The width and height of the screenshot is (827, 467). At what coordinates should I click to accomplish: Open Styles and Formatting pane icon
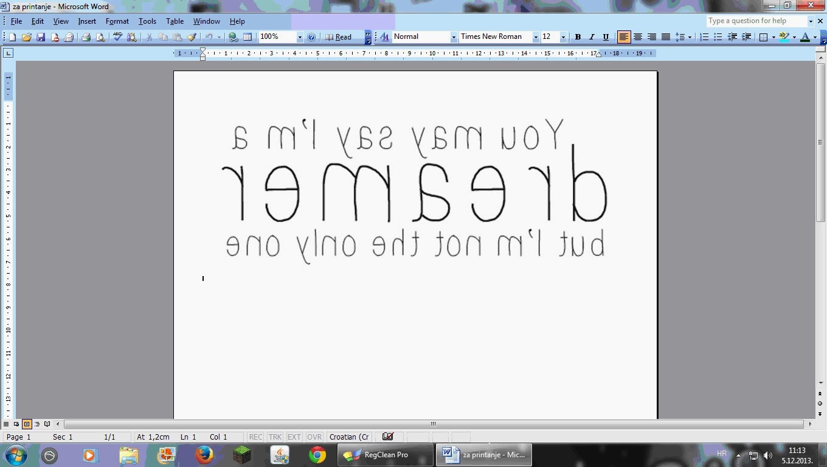[384, 37]
